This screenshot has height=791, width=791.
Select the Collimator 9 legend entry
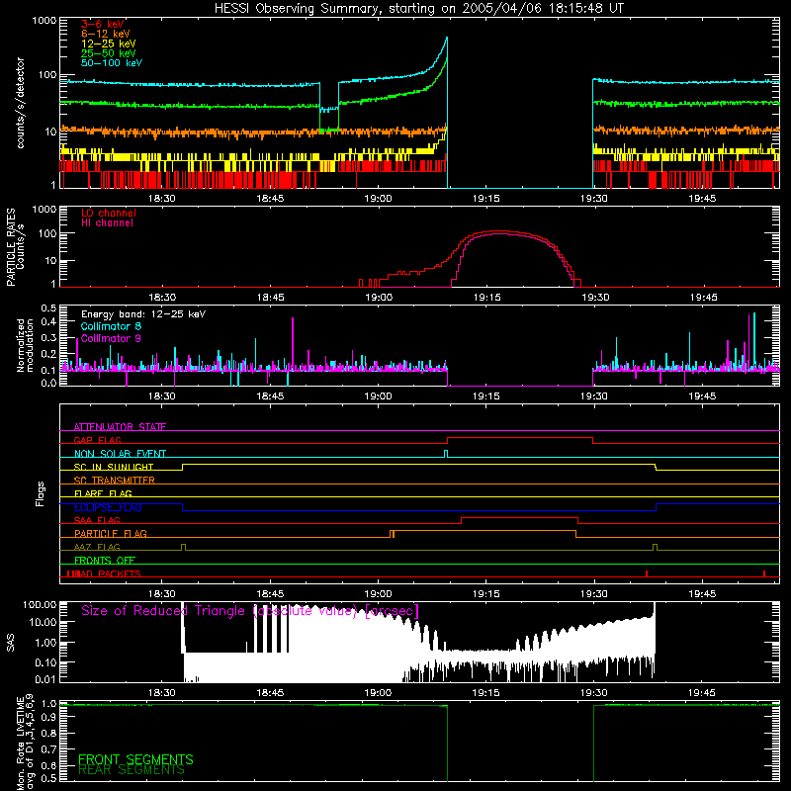(x=111, y=338)
